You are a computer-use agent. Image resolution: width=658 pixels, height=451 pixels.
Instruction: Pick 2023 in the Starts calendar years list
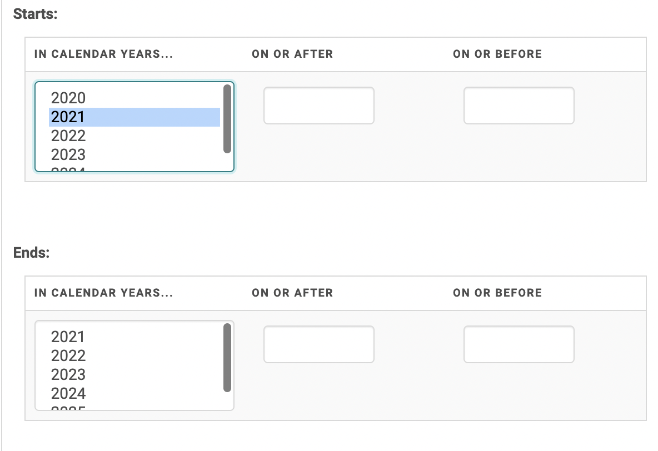tap(68, 155)
